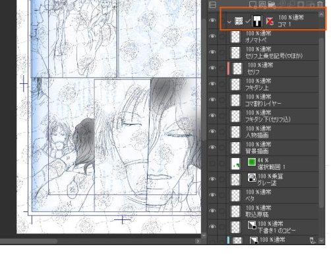Screen dimensions: 331x259
Task: Select the グレー塗 layer thumbnail
Action: point(235,179)
